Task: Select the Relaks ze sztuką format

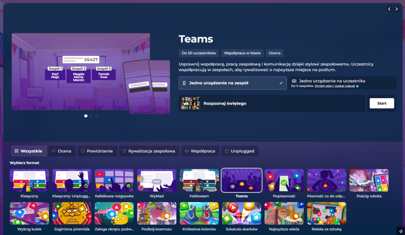Action: tap(326, 213)
